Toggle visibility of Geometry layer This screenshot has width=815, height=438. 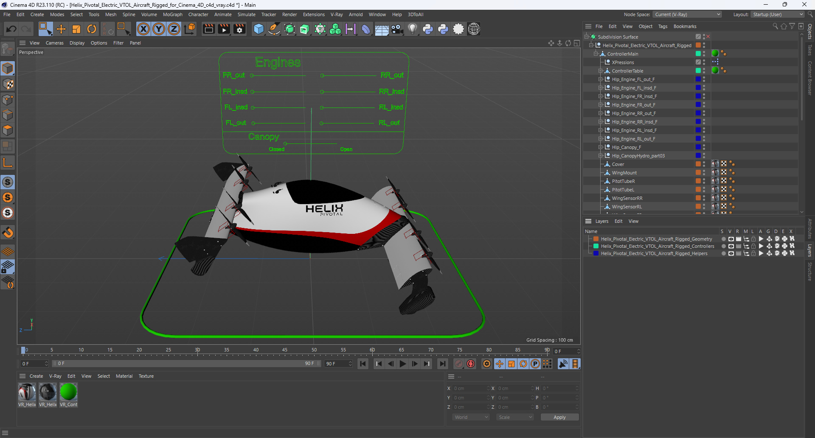pos(731,239)
